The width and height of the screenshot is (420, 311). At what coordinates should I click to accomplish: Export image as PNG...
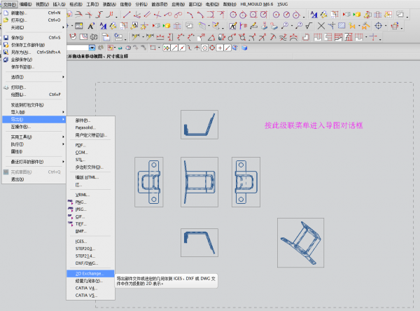point(90,202)
